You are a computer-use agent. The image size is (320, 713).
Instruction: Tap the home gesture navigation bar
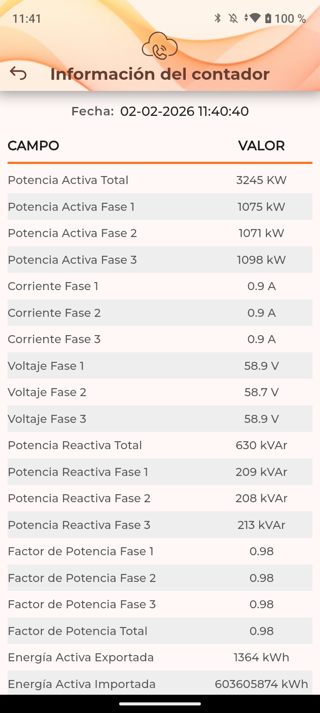tap(160, 704)
